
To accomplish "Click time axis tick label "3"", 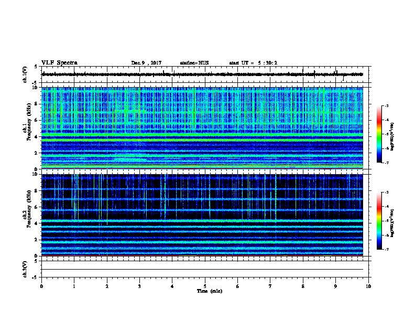I will coord(139,286).
